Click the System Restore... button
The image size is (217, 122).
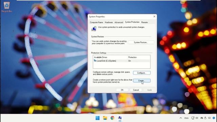click(x=141, y=42)
